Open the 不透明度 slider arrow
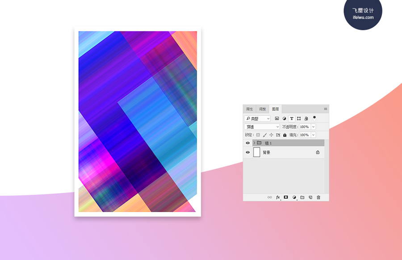The image size is (402, 260). [x=313, y=127]
